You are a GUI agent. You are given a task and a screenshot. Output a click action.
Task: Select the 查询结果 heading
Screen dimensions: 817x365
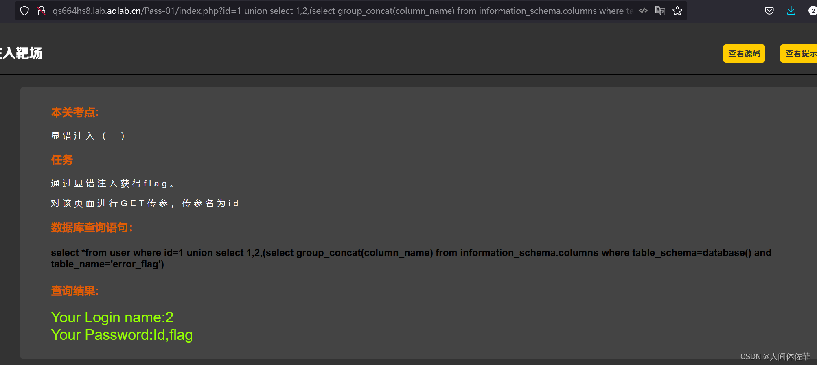pyautogui.click(x=74, y=291)
